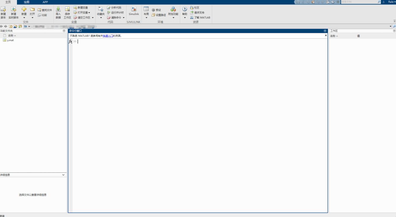Click the quick-access paste icon
Image resolution: width=396 pixels, height=217 pixels.
(x=313, y=2)
